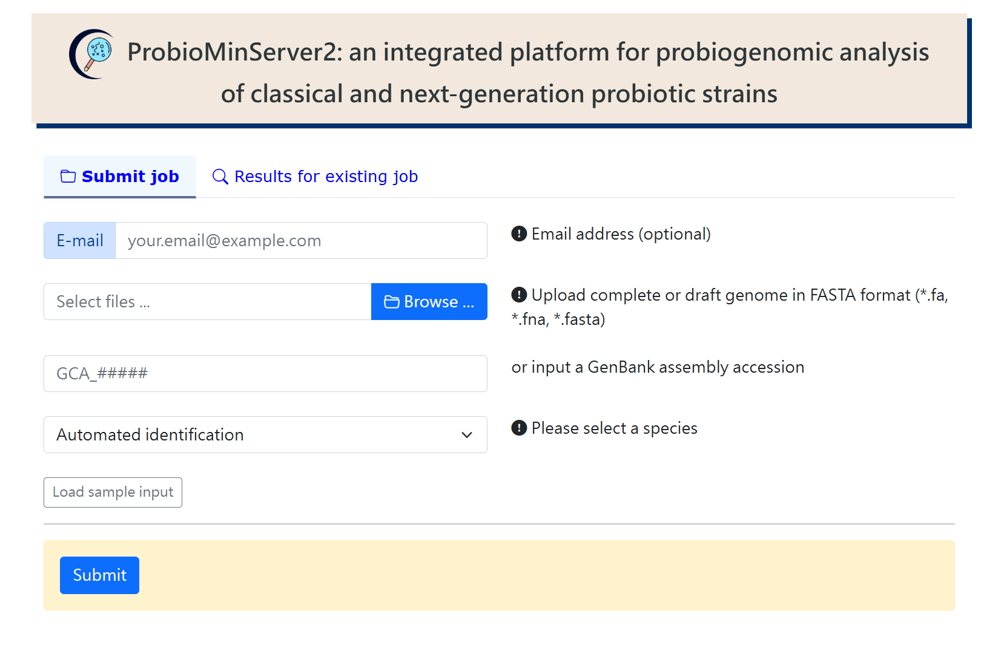Click the folder icon inside the Browse button

click(x=391, y=302)
